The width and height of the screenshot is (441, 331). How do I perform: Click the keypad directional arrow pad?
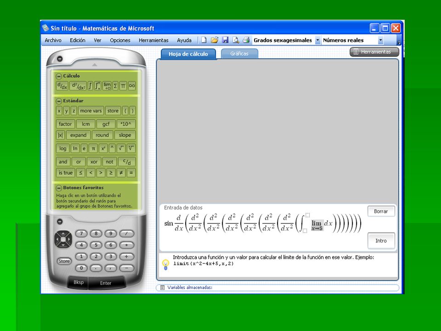(63, 239)
